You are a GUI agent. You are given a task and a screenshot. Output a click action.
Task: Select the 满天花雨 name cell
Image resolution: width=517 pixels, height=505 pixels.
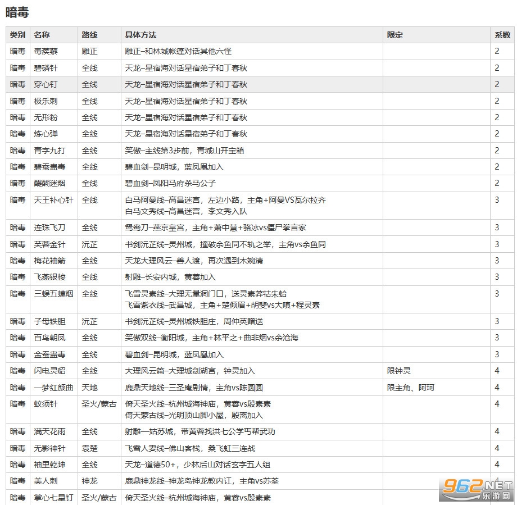coord(54,431)
